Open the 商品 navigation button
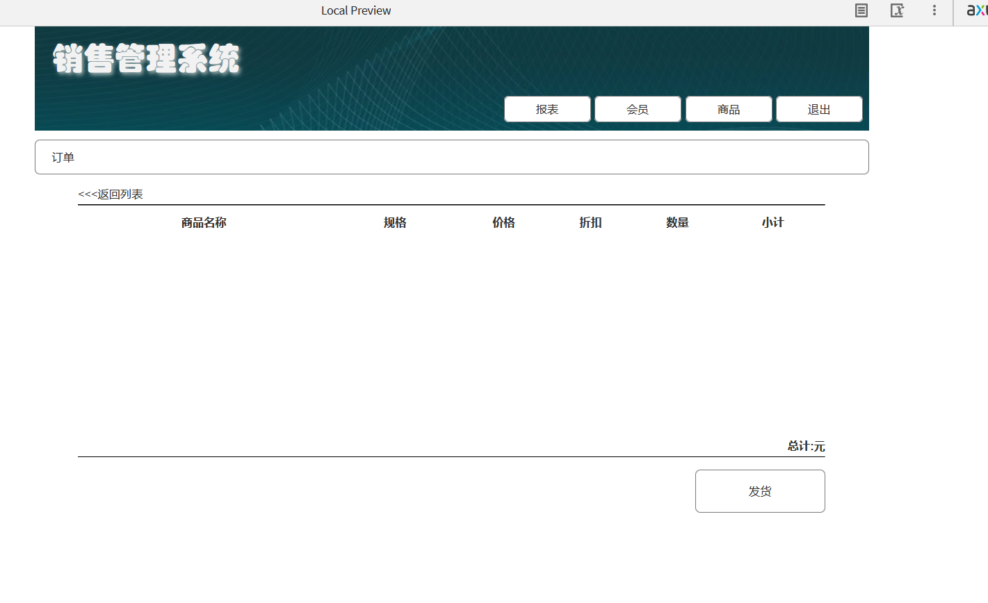988x603 pixels. pos(729,109)
